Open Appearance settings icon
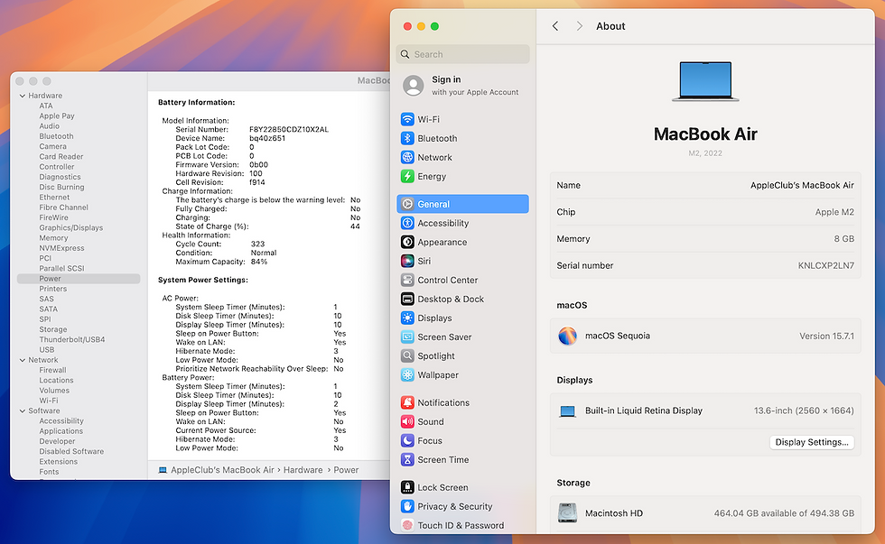 [407, 242]
